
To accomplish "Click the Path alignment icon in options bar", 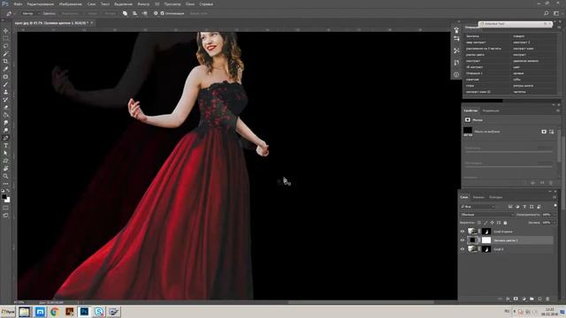I will click(x=134, y=13).
